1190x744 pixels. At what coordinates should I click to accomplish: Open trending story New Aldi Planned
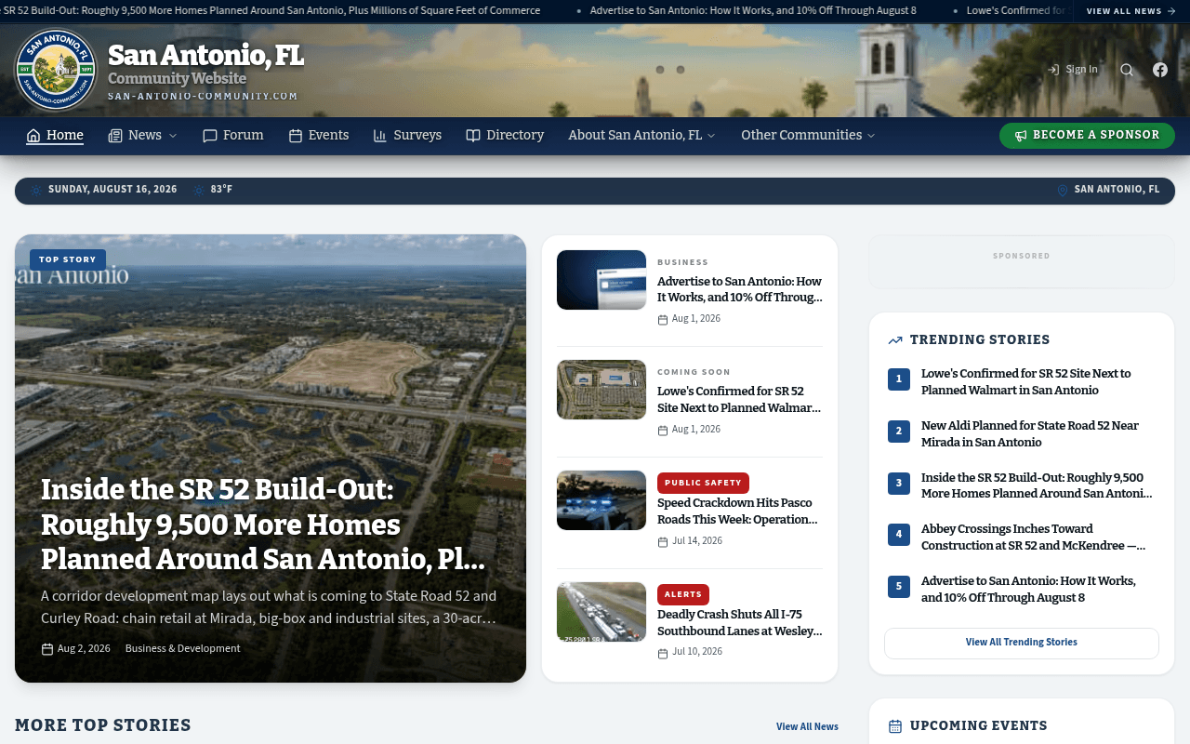click(1030, 433)
